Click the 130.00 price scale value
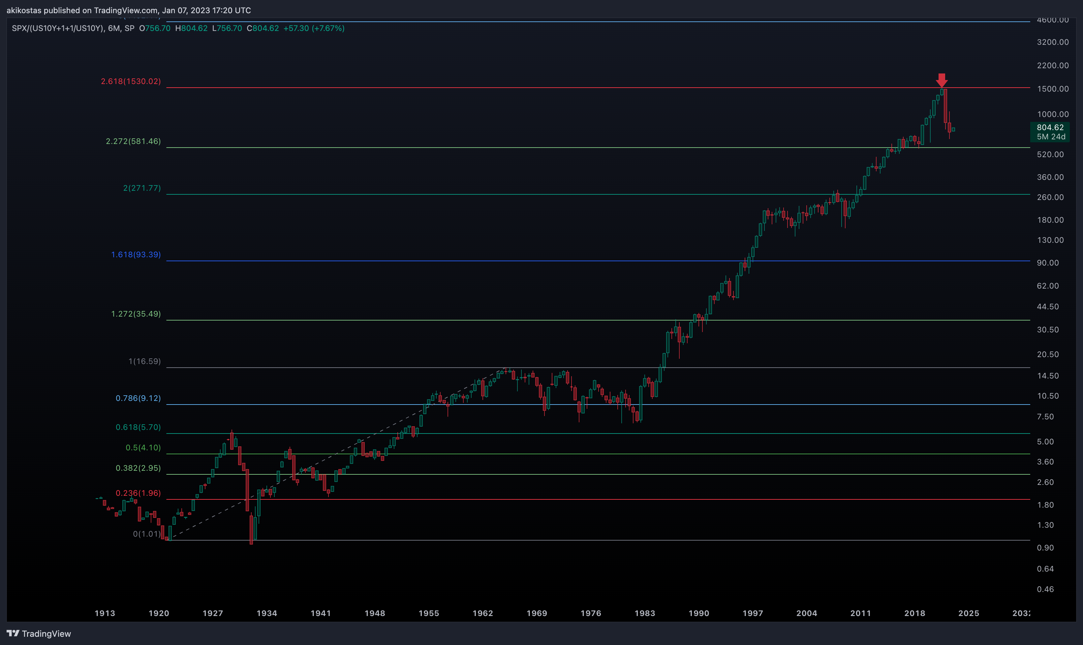Screen dimensions: 1083x645 (1050, 240)
